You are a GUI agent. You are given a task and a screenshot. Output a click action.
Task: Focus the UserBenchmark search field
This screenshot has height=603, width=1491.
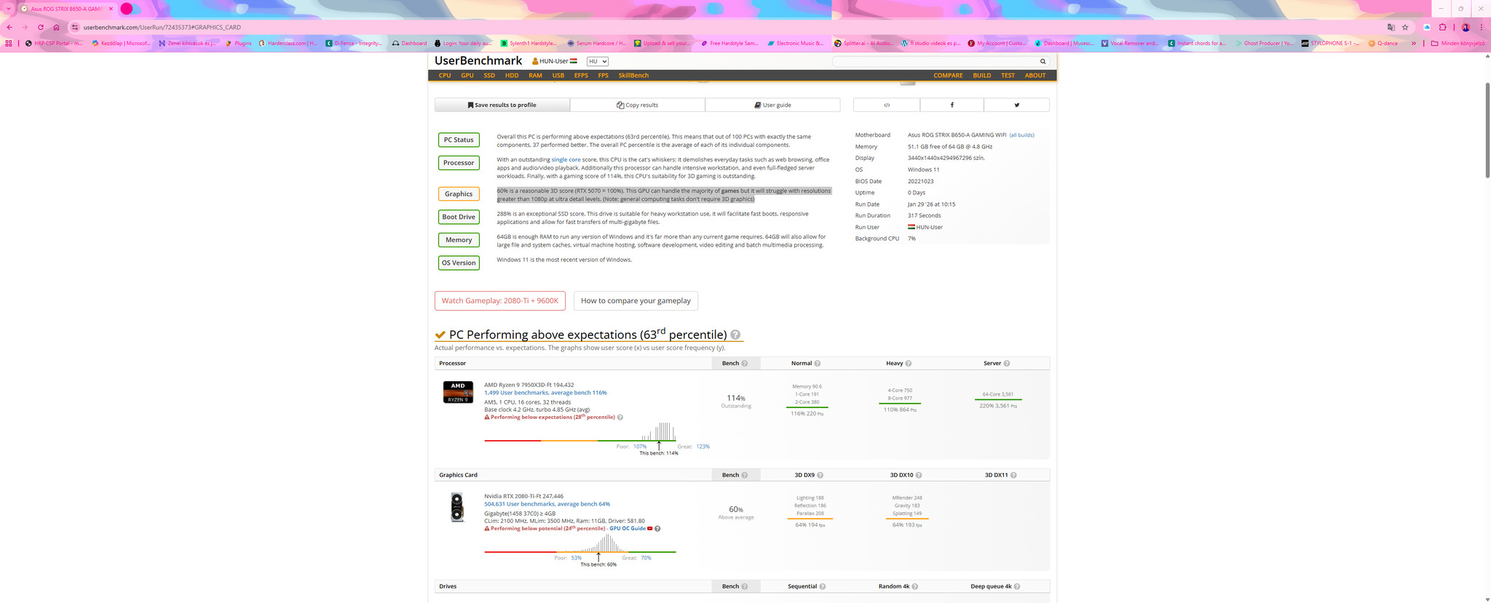[x=935, y=62]
